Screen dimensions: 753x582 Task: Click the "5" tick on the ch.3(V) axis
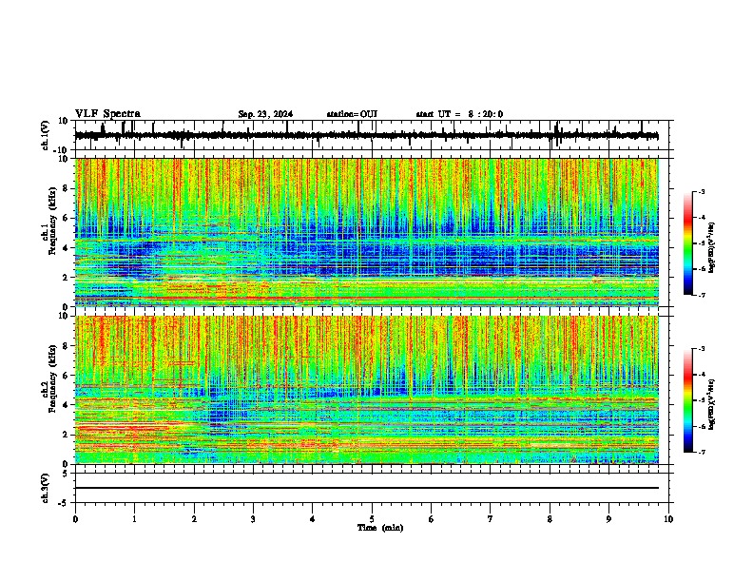tap(67, 474)
